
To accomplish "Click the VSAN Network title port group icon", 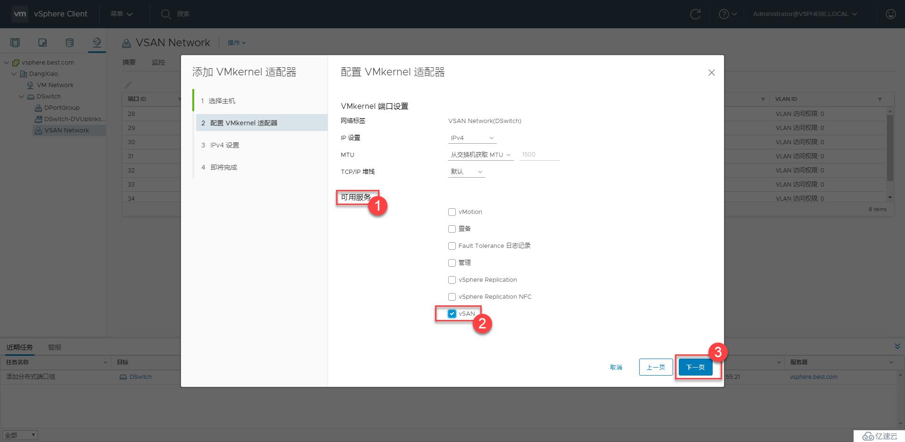I will point(126,43).
